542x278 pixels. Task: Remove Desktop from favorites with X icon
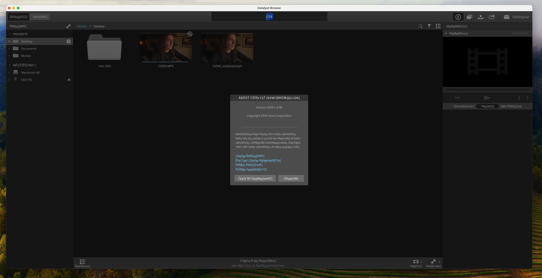pos(69,42)
